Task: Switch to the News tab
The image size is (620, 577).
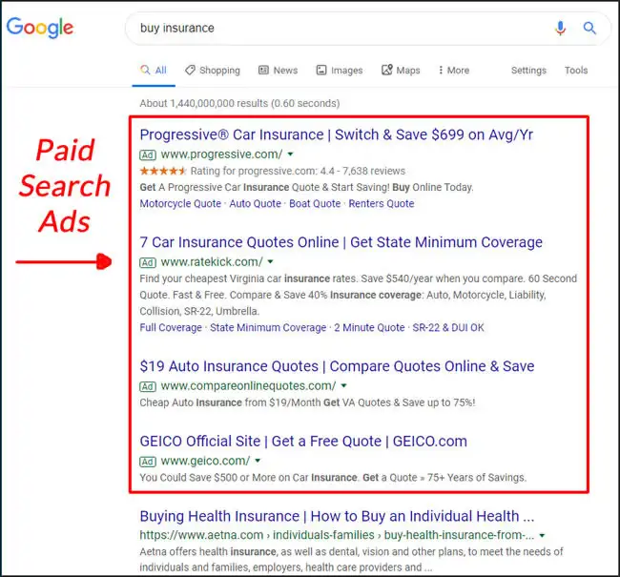Action: (278, 71)
